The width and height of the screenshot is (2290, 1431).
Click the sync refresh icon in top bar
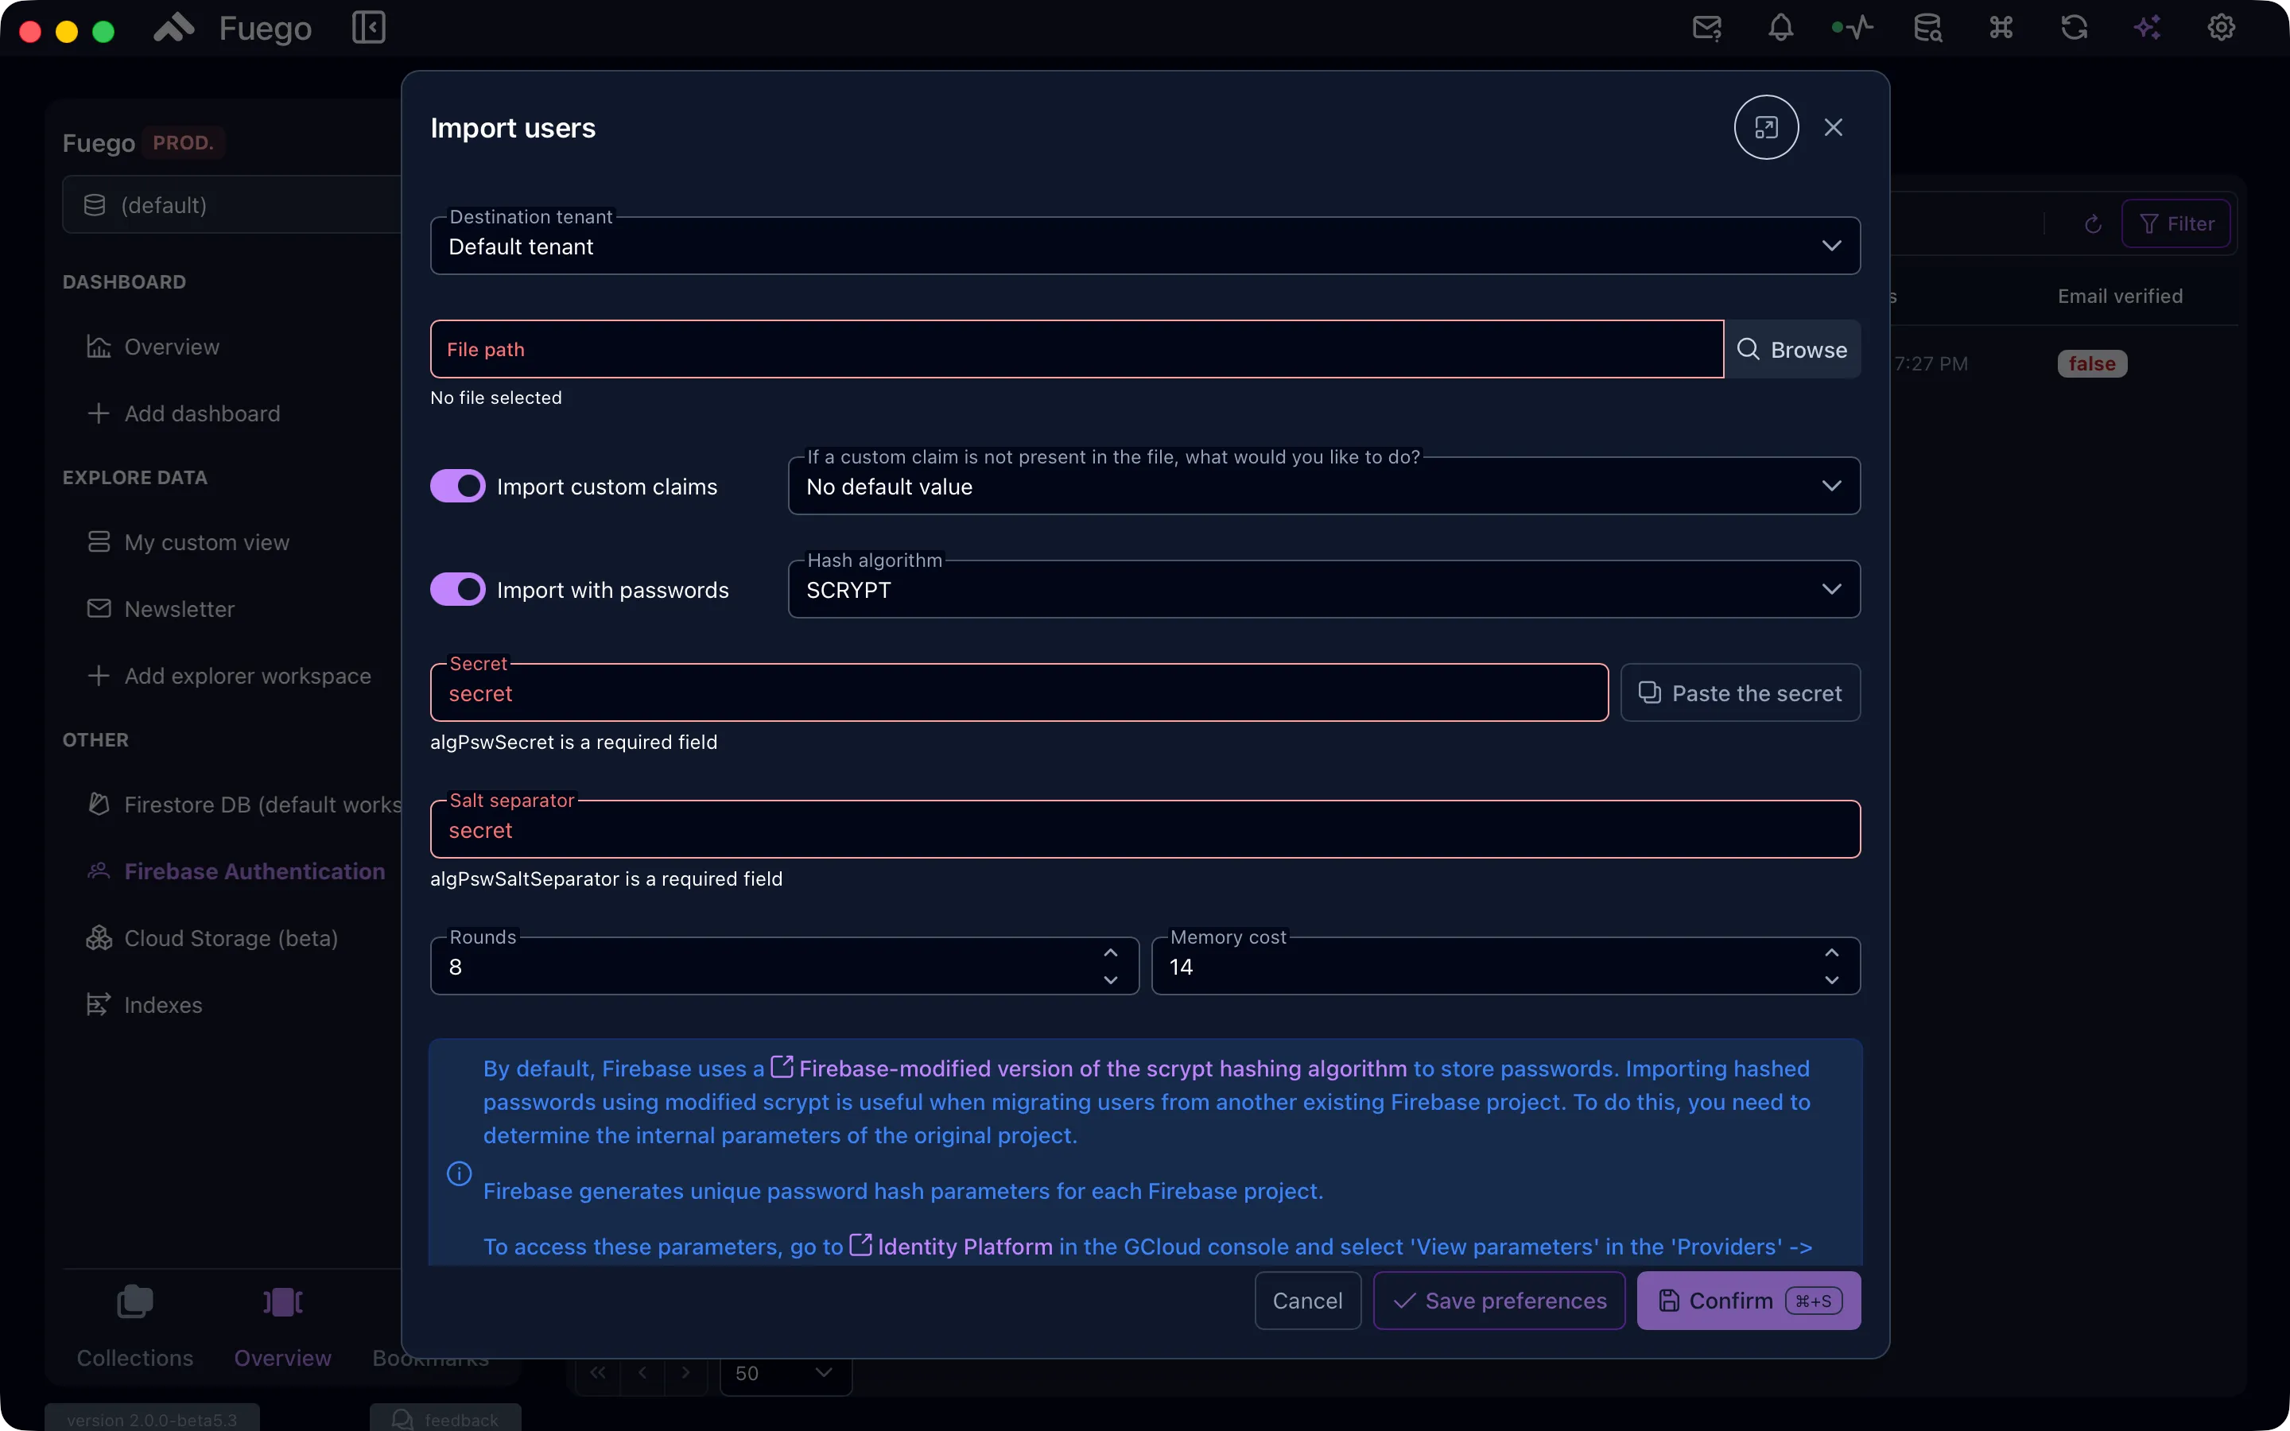tap(2075, 28)
